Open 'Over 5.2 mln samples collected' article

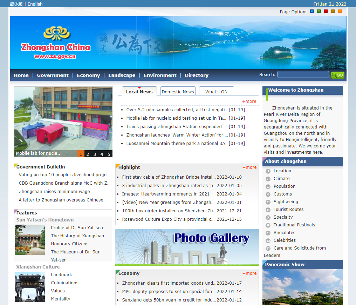click(x=177, y=110)
